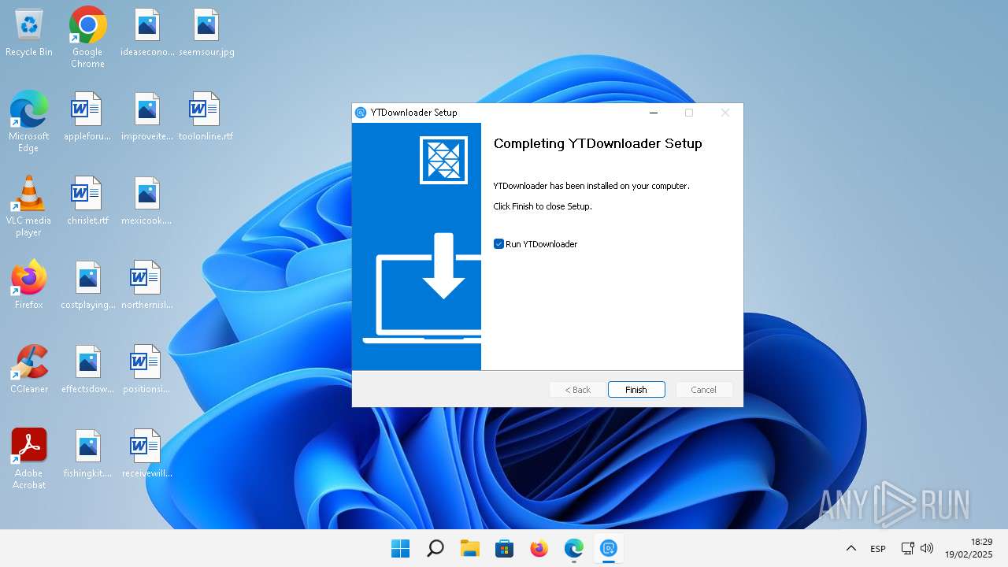Select the Microsoft Edge desktop shortcut
The width and height of the screenshot is (1008, 567).
pos(29,121)
